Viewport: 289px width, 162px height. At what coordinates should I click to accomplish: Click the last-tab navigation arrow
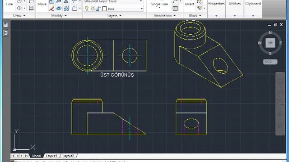coord(26,156)
